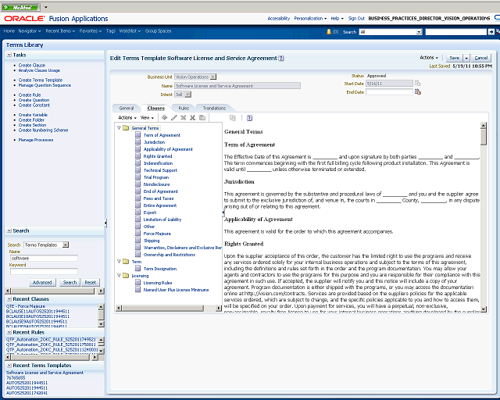Viewport: 500px width, 400px height.
Task: Click the help icon in Clauses toolbar
Action: pyautogui.click(x=250, y=118)
